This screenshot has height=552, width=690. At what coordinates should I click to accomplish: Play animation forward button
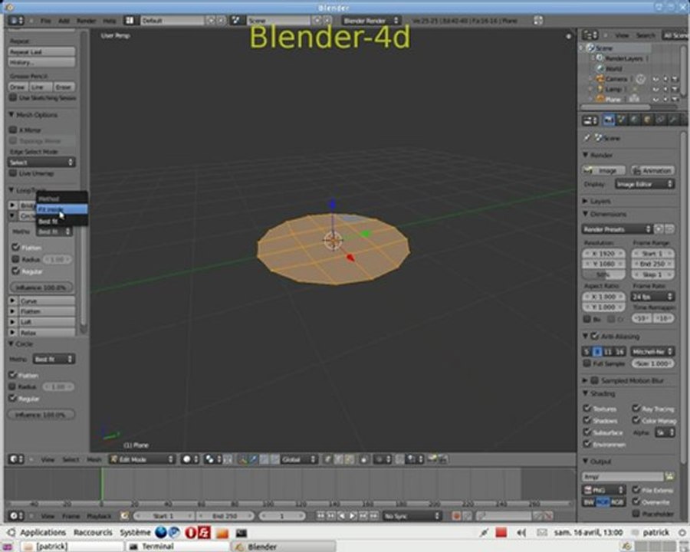click(x=353, y=515)
